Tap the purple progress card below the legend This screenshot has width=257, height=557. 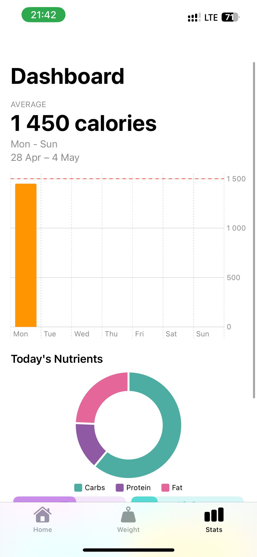(69, 499)
